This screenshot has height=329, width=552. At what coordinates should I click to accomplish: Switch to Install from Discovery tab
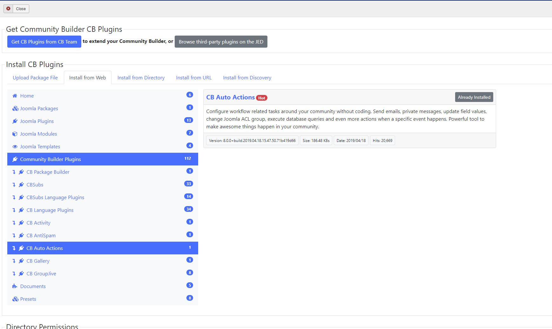tap(247, 78)
